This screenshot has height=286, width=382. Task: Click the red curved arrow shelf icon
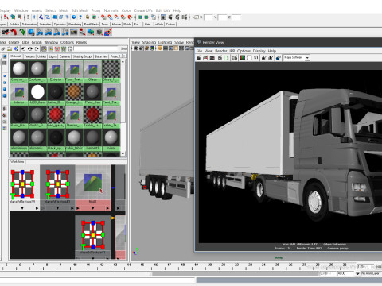pos(14,33)
